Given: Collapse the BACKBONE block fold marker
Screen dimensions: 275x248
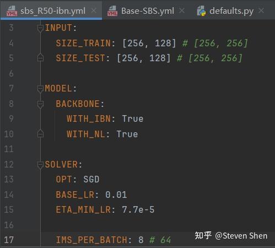Looking at the screenshot, I should (x=40, y=104).
